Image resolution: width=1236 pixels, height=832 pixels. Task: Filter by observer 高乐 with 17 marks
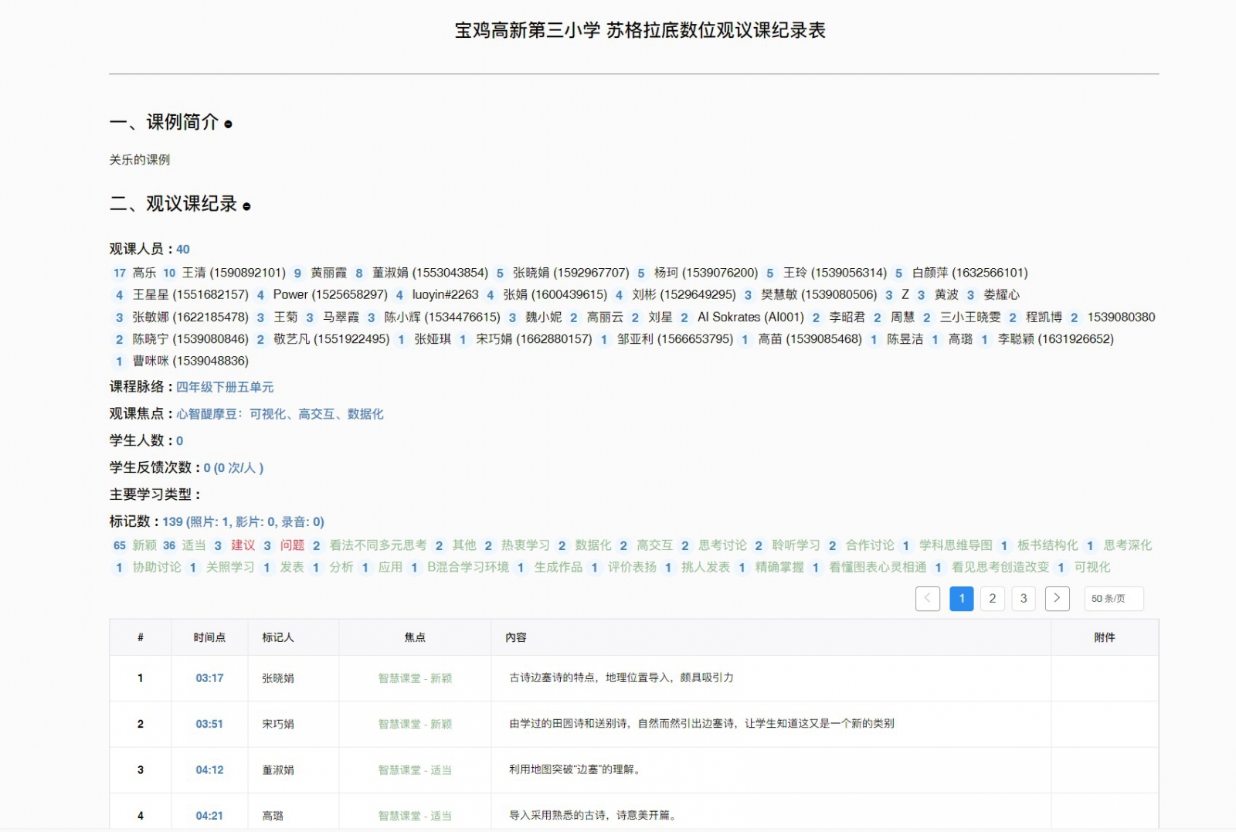click(x=144, y=273)
